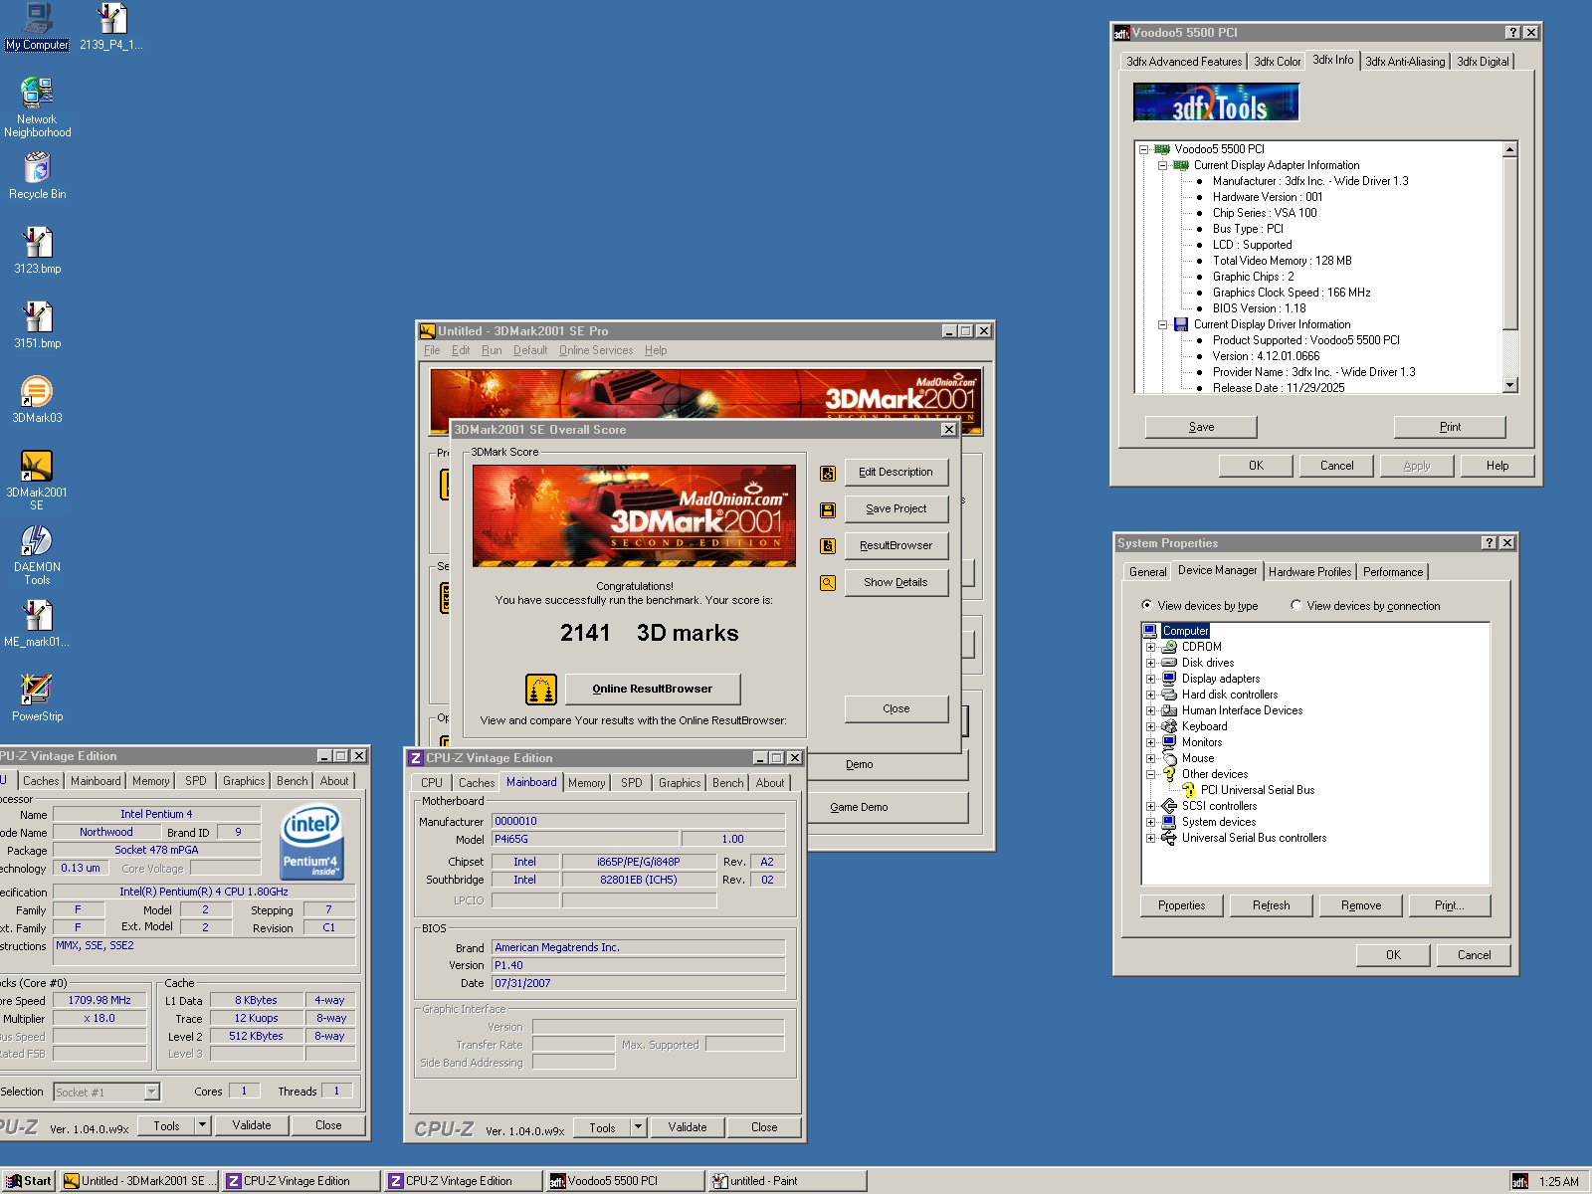Switch to Voodoo5 5500 PCI taskbar button
1592x1194 pixels.
point(624,1181)
